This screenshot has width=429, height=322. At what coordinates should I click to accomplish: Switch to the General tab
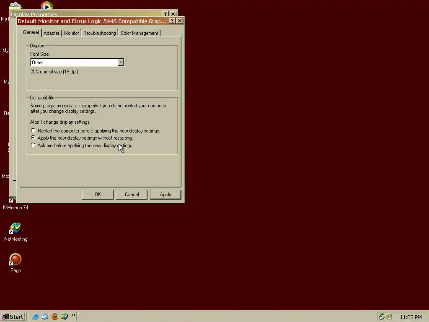tap(31, 32)
